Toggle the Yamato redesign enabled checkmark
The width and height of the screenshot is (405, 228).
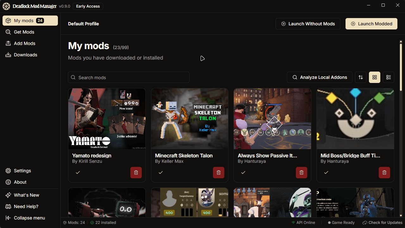[78, 173]
